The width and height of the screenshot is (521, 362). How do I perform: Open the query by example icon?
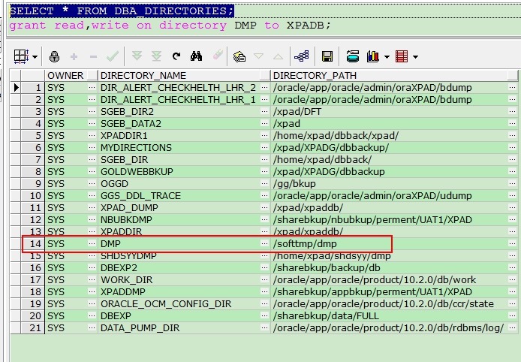239,56
